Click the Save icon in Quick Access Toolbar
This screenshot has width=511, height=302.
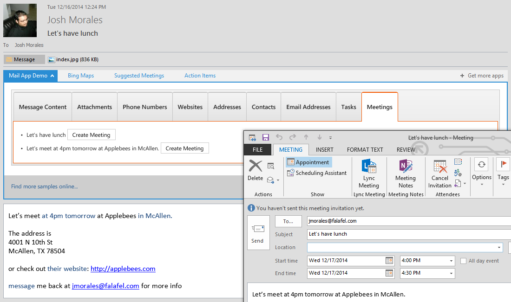tap(265, 137)
